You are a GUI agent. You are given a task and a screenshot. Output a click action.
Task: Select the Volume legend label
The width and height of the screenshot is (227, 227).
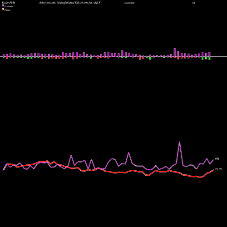pyautogui.click(x=9, y=6)
